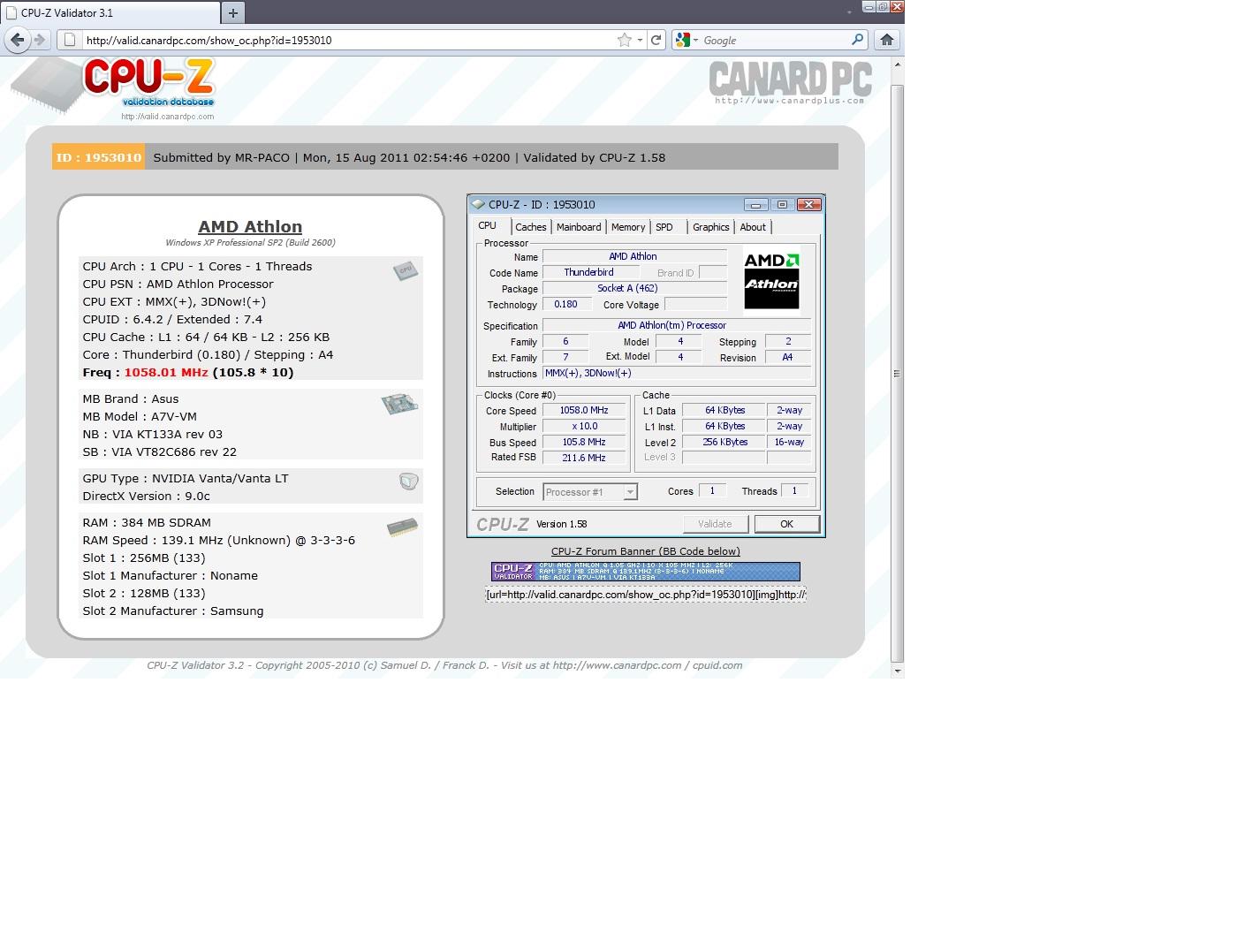Click the browser Forward arrow button
Viewport: 1244px width, 933px height.
[x=40, y=40]
